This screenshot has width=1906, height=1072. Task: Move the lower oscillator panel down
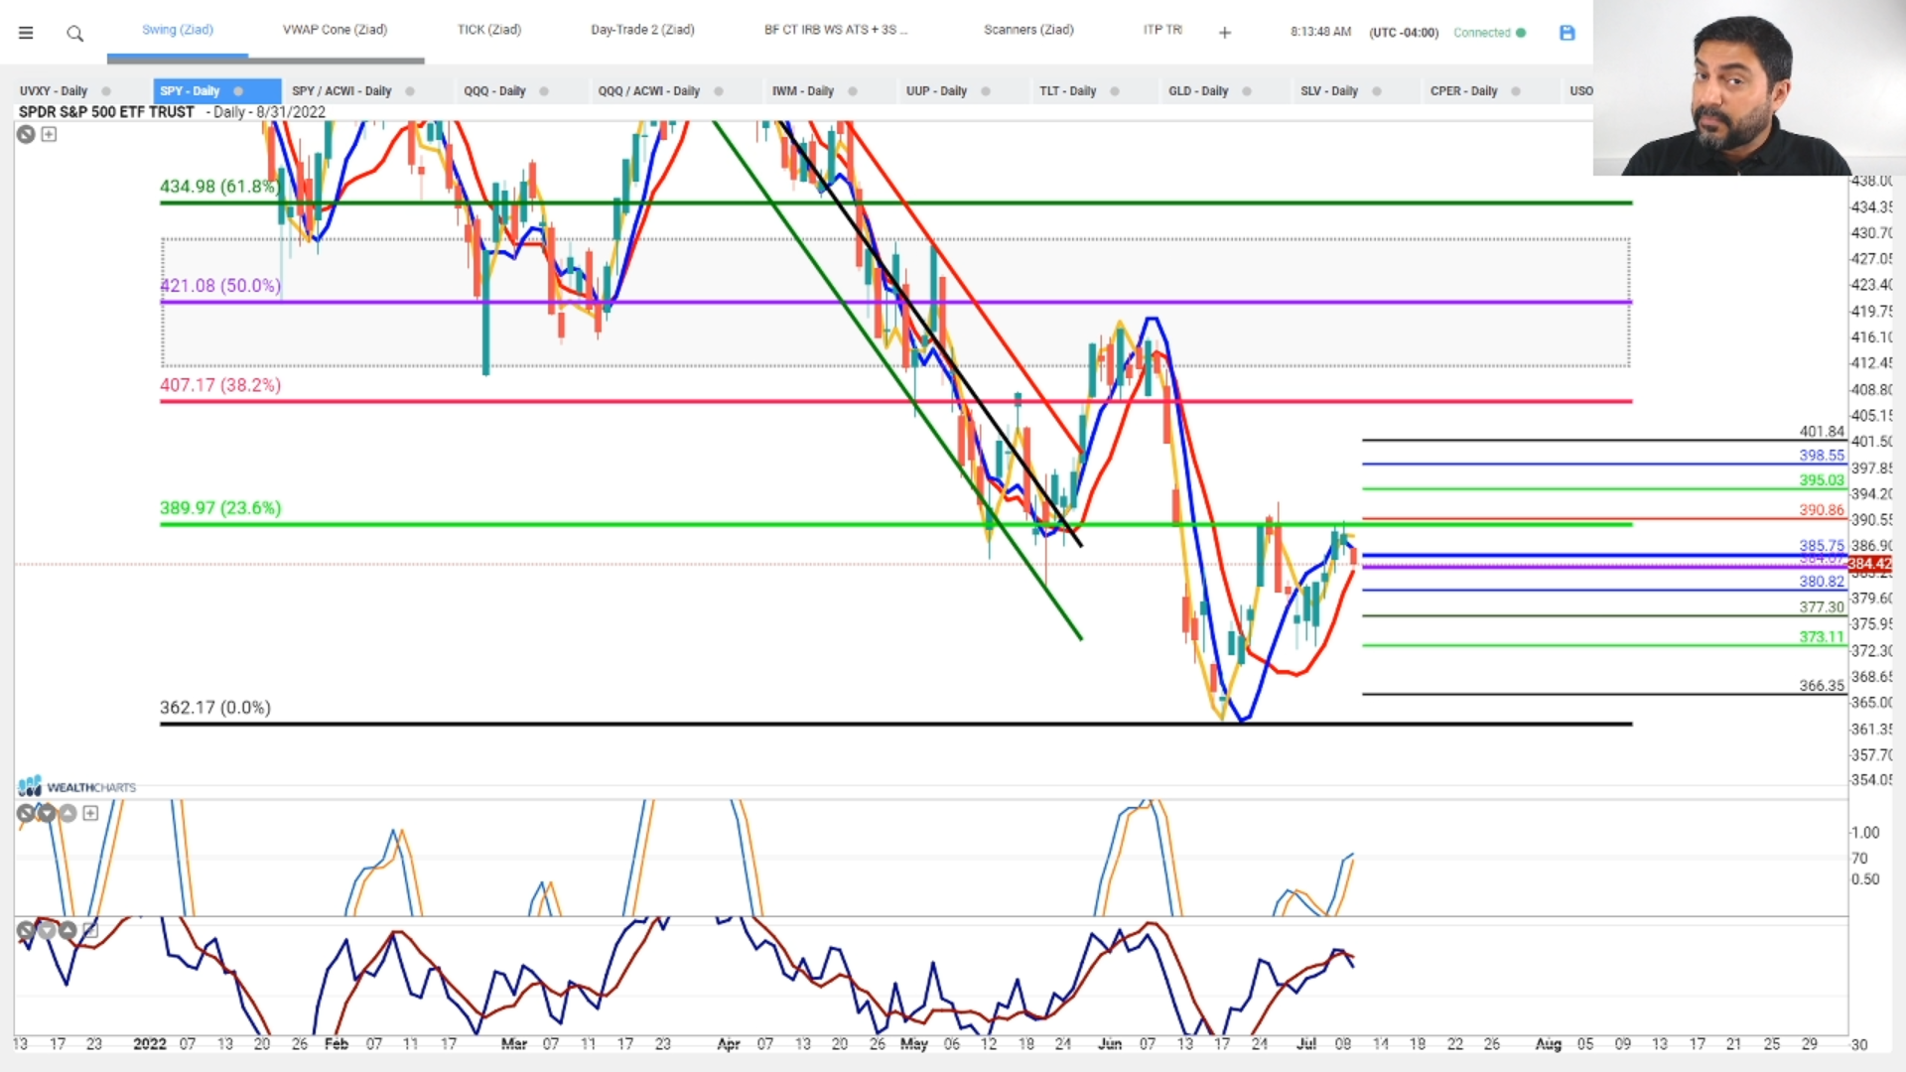pyautogui.click(x=47, y=930)
